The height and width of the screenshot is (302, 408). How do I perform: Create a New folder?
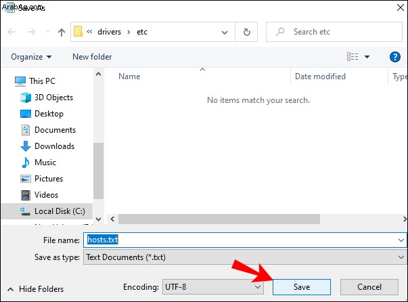pos(92,57)
